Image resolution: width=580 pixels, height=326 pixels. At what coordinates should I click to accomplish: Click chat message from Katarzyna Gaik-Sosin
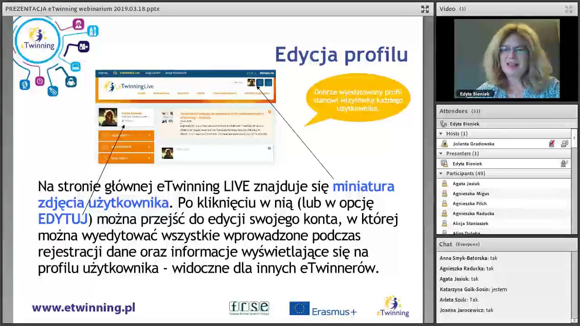click(x=473, y=289)
